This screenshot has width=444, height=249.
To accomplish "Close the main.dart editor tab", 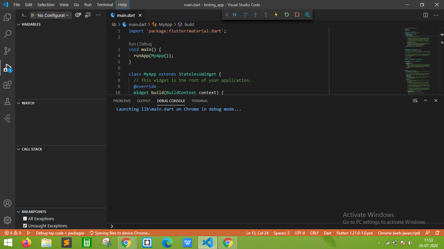I will coord(140,15).
